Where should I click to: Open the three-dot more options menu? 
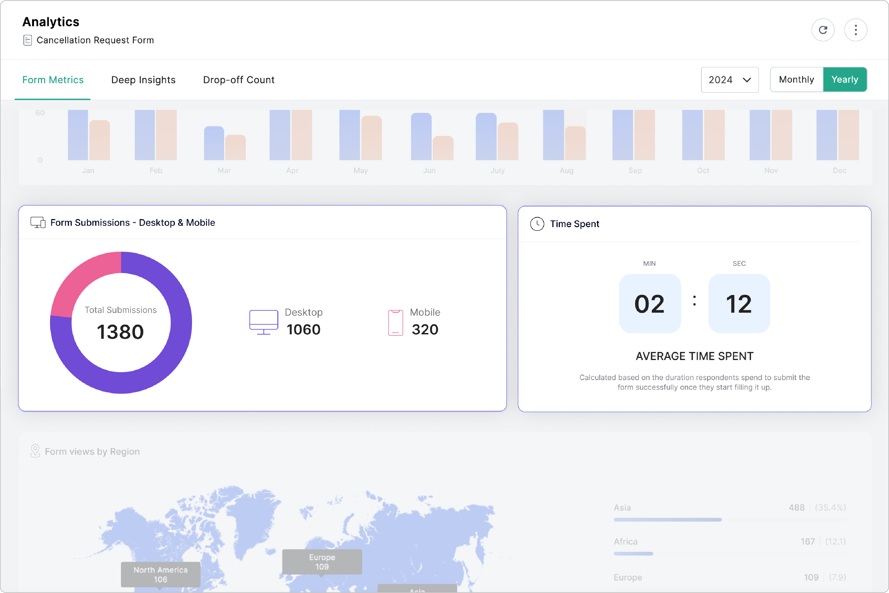pos(855,30)
